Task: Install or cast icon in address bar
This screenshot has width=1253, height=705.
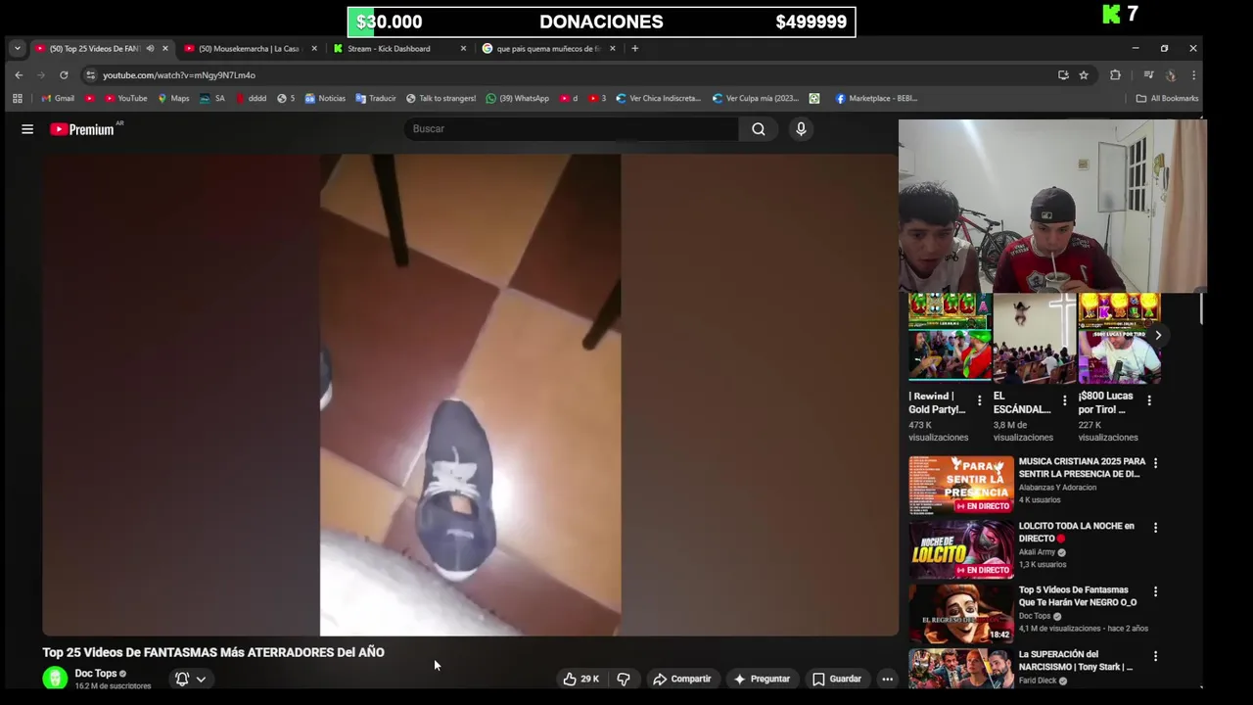Action: coord(1063,75)
